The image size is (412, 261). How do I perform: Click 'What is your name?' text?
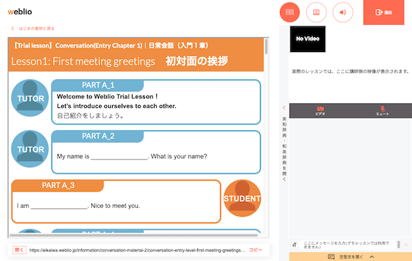[x=179, y=156]
